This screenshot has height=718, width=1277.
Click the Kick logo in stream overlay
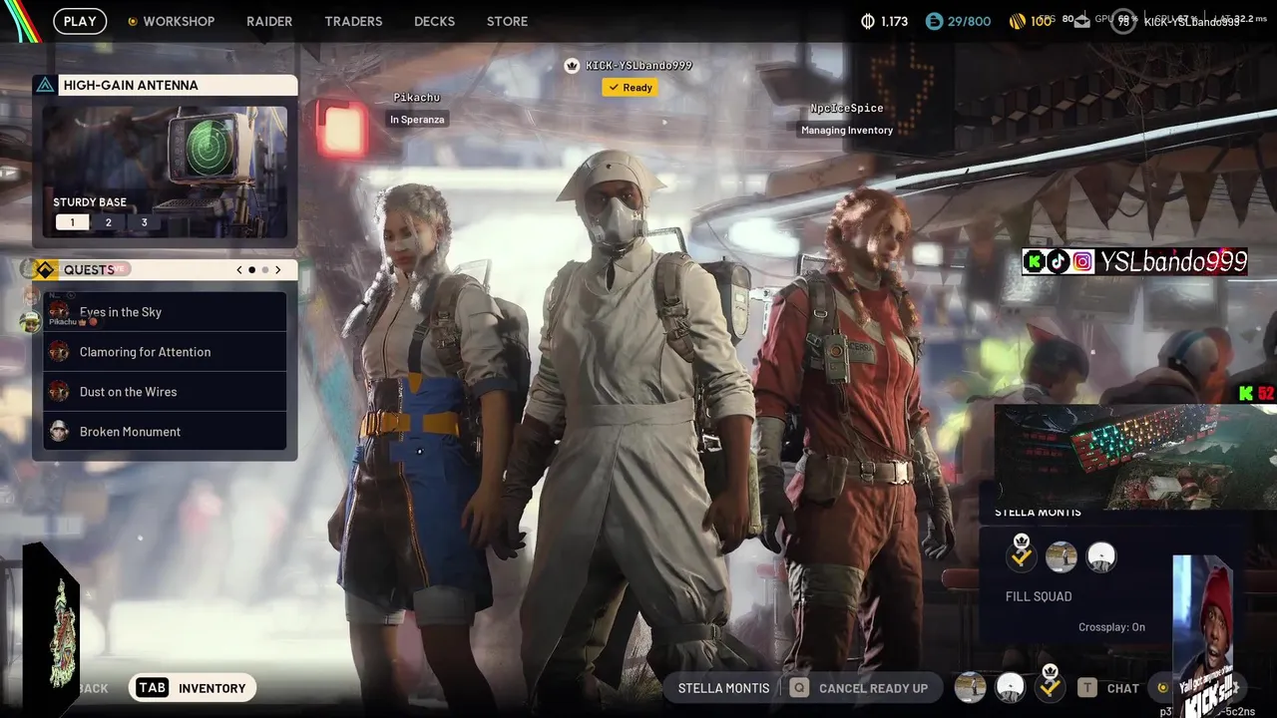tap(1035, 261)
